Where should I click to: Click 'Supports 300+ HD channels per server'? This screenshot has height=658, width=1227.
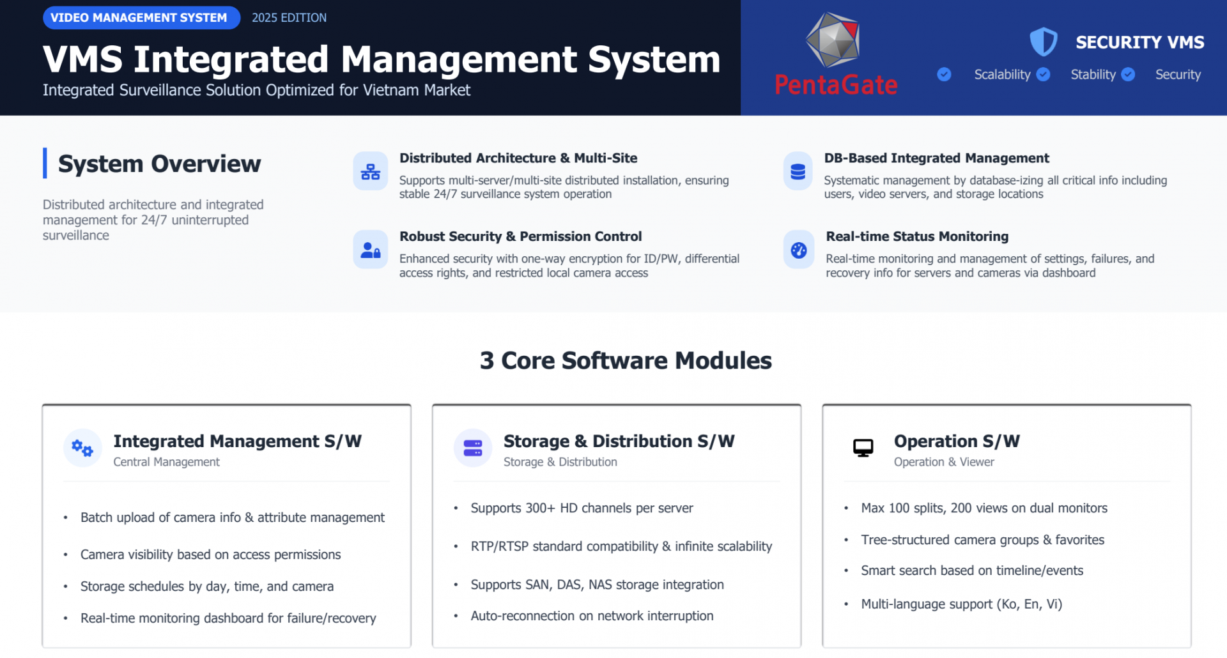582,508
